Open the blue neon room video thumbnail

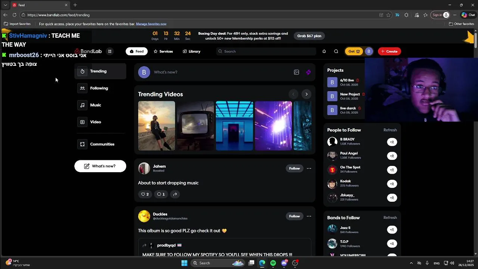234,126
